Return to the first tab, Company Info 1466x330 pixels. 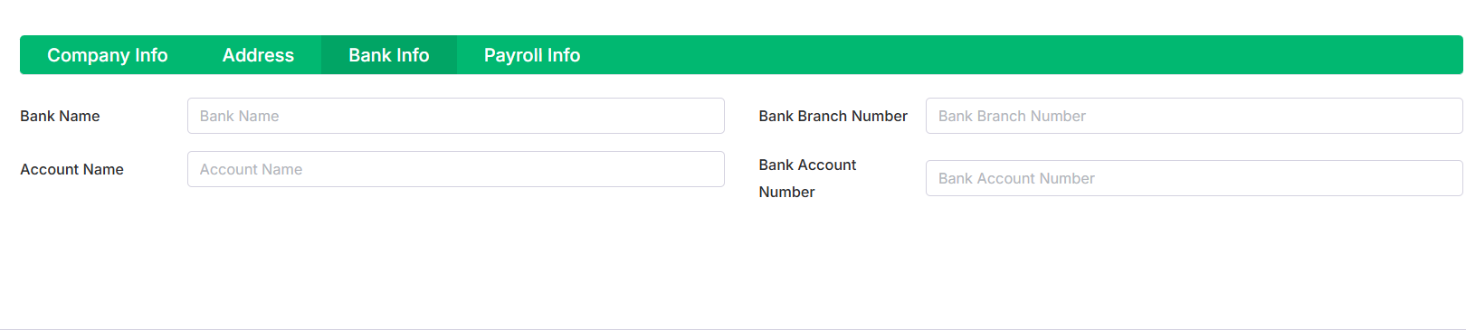[108, 55]
